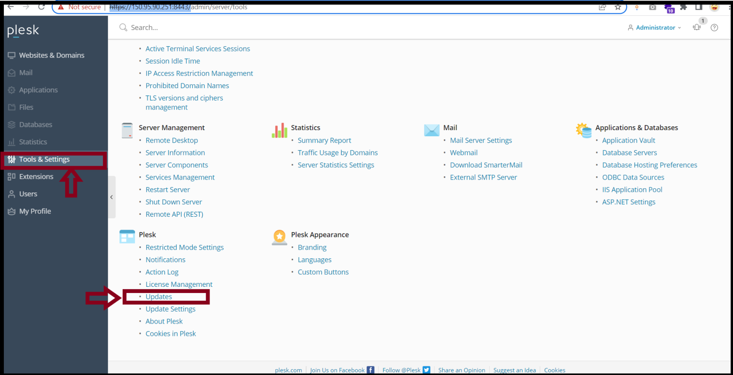Image resolution: width=733 pixels, height=375 pixels.
Task: Bookmark page with star icon
Action: point(618,7)
